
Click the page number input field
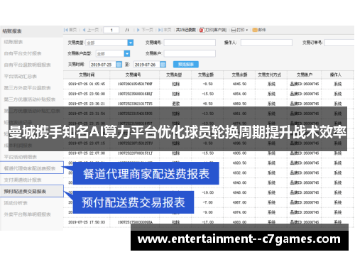tap(111, 30)
